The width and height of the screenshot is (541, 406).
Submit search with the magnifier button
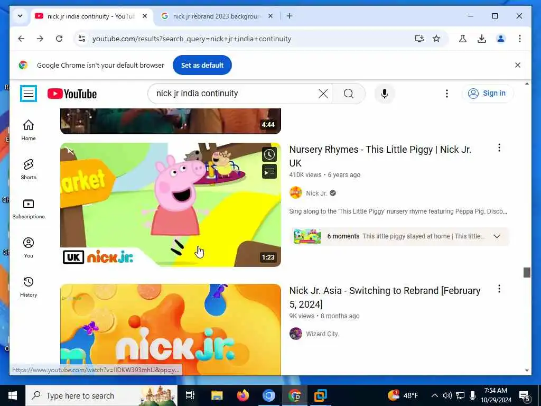349,94
